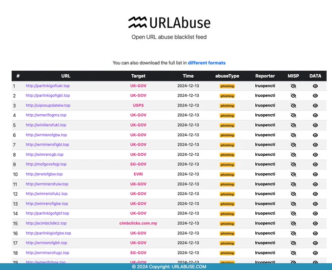Click the MISP icon for mofgovofsgi.top
The height and width of the screenshot is (270, 332).
click(293, 165)
